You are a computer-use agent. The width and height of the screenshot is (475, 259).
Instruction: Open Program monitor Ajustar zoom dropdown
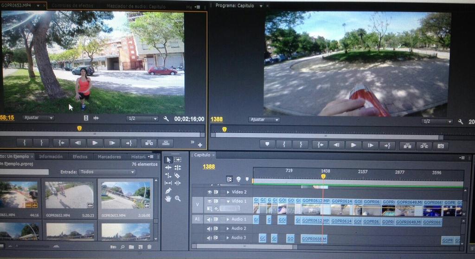pos(264,120)
